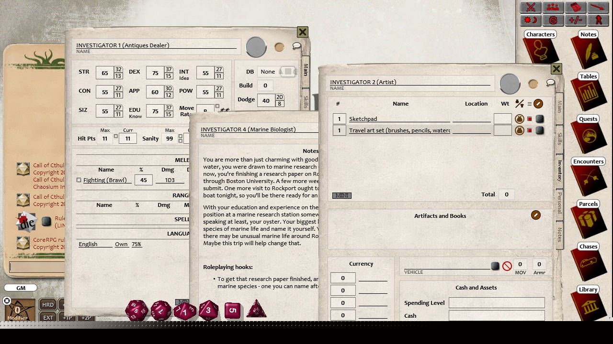Screen dimensions: 613x344
Task: Toggle the HRD difficulty button
Action: click(x=48, y=305)
